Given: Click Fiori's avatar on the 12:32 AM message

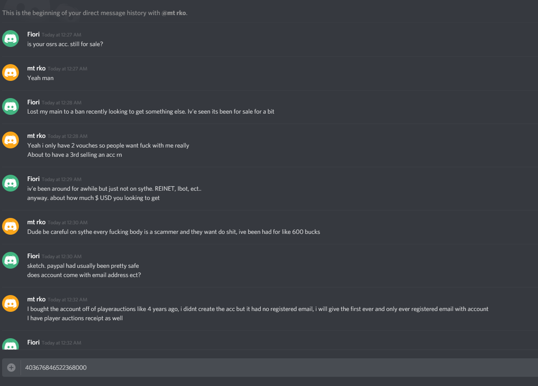Looking at the screenshot, I should coord(10,345).
